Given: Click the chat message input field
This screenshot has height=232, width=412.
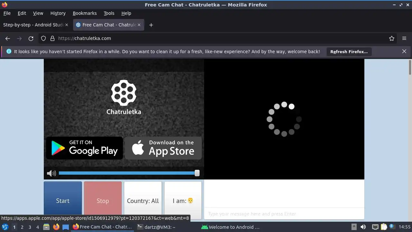Looking at the screenshot, I should pos(284,214).
